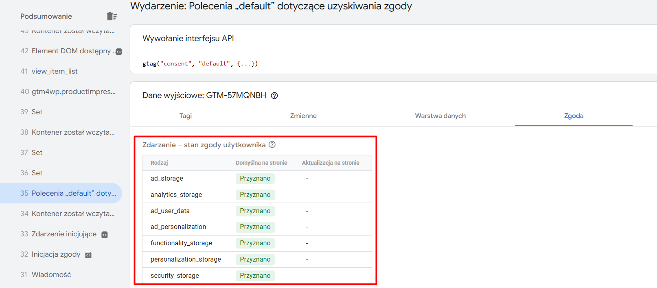The image size is (657, 288).
Task: Click the Wywołanie interfejsu API heading
Action: tap(188, 38)
